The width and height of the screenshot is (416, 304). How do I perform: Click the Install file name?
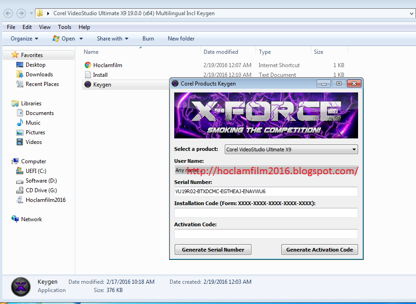100,75
